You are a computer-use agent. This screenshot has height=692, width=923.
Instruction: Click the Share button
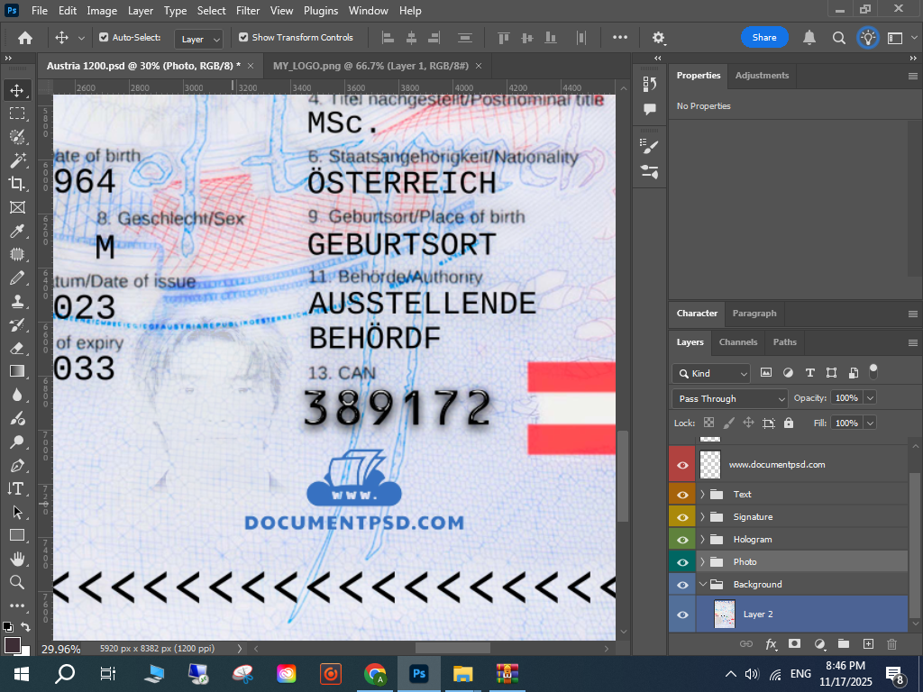point(764,38)
